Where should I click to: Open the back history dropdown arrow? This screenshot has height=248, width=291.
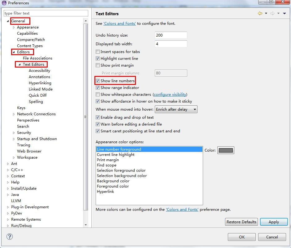tap(266, 13)
